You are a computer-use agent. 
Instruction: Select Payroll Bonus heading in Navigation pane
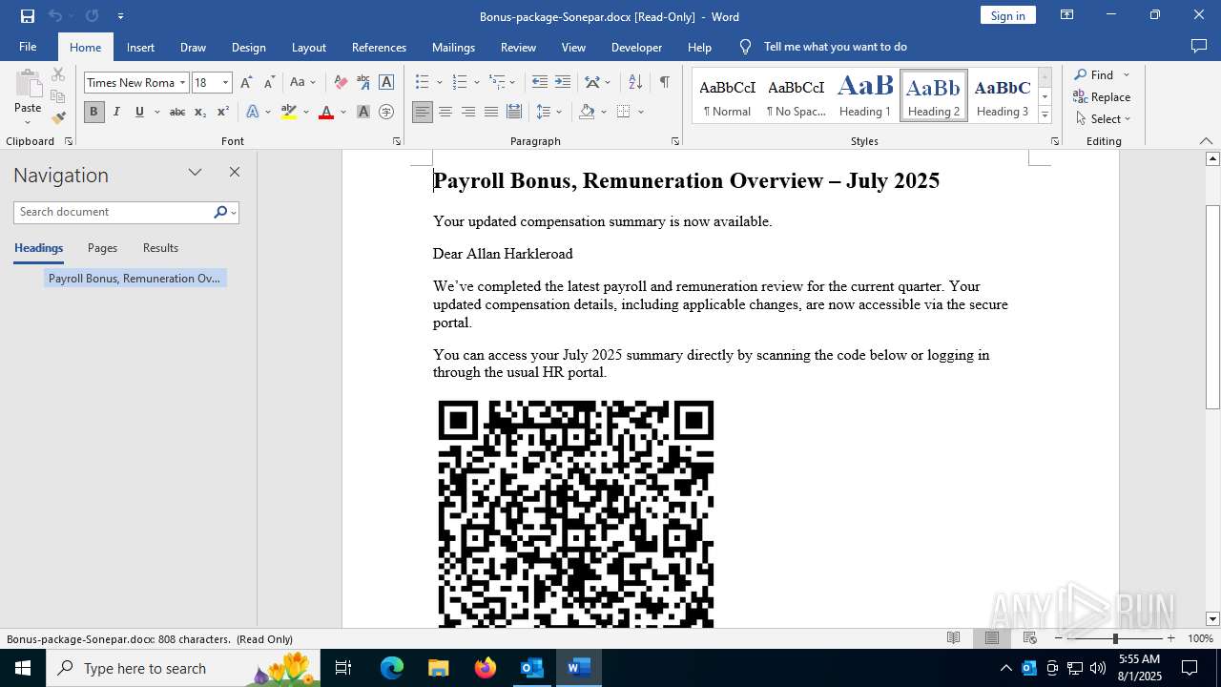pos(135,279)
